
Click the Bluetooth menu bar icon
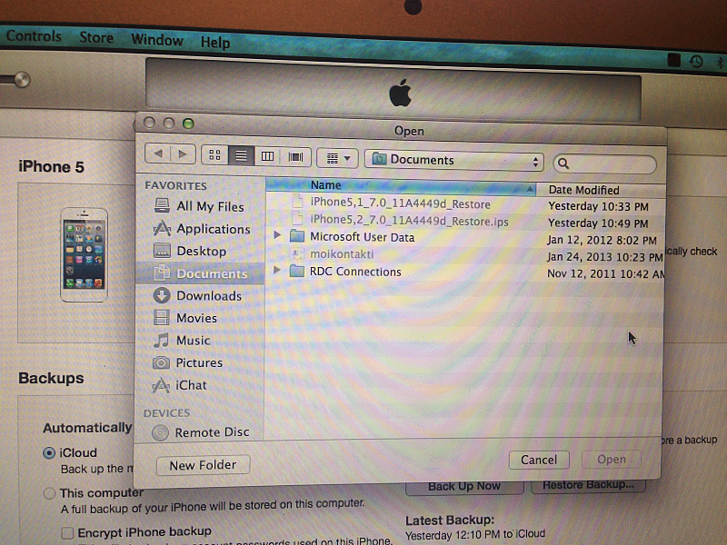tap(720, 62)
